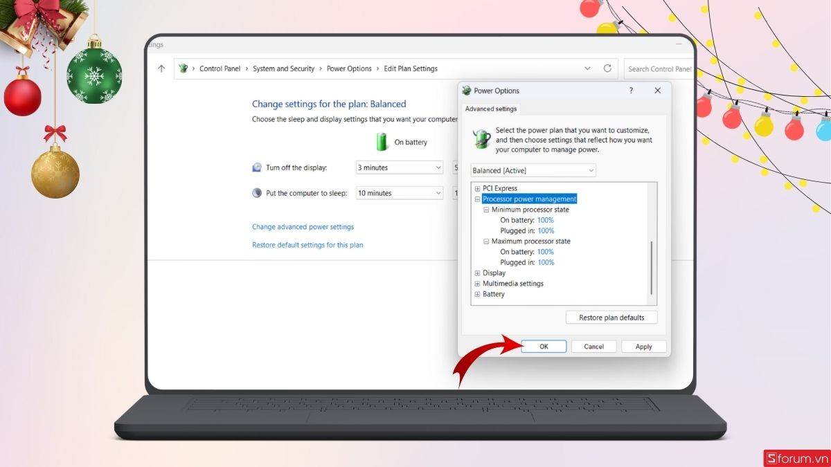Click Maximum state On battery 100% value
The height and width of the screenshot is (467, 831).
[x=546, y=252]
